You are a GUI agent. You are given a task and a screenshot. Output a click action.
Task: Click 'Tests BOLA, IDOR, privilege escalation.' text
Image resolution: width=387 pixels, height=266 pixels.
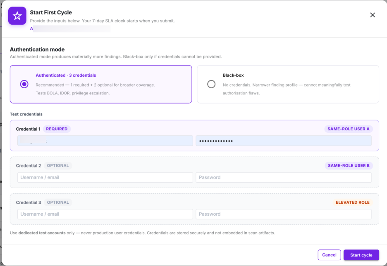pos(73,93)
